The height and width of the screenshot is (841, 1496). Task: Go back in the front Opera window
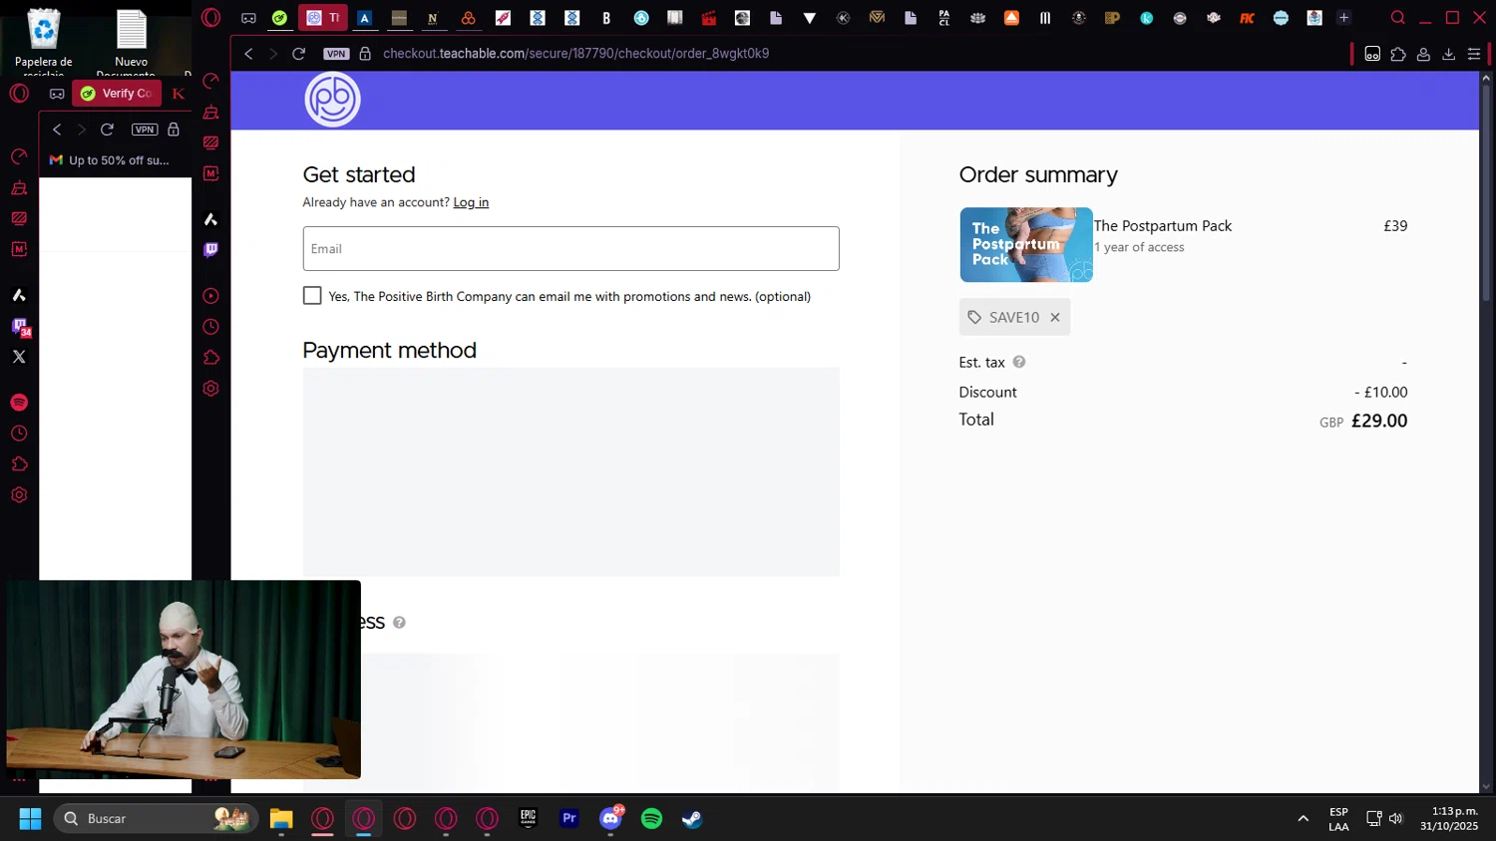pos(248,54)
